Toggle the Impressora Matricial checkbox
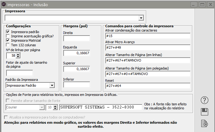Viewport: 215px width, 132px height. (8, 40)
